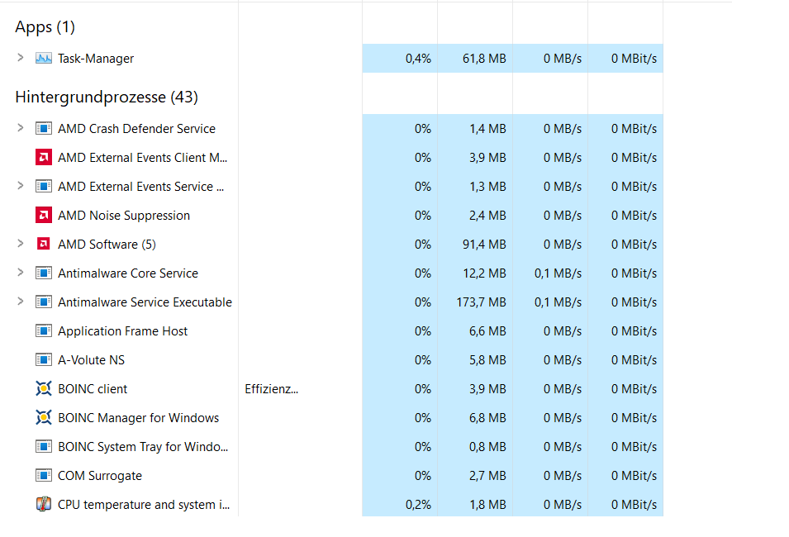
Task: Click CPU temperature row's 0,2% CPU value
Action: pyautogui.click(x=418, y=505)
